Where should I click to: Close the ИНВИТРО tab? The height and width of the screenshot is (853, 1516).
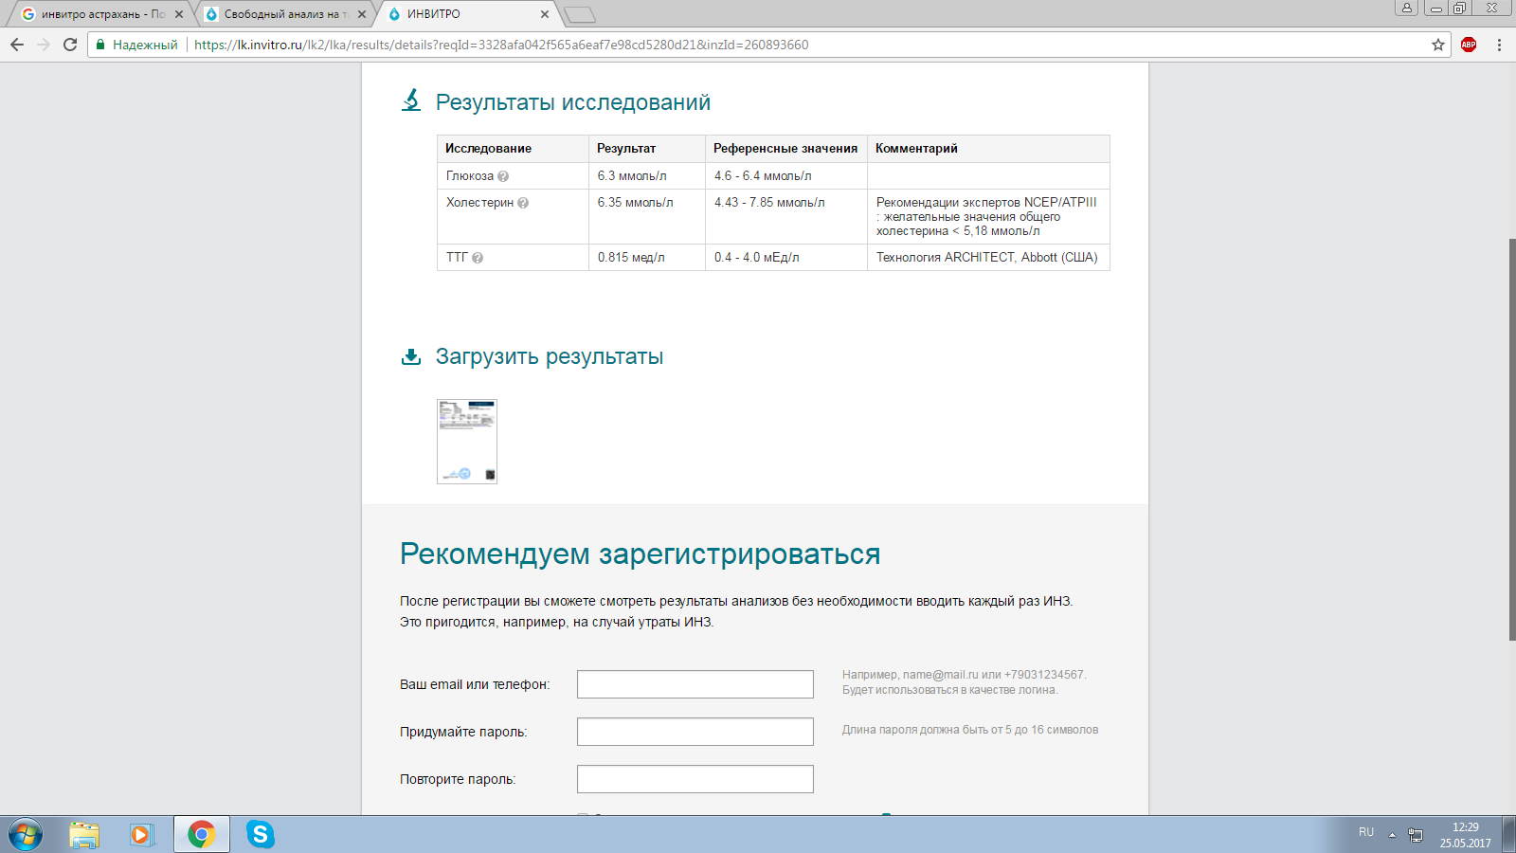tap(545, 14)
